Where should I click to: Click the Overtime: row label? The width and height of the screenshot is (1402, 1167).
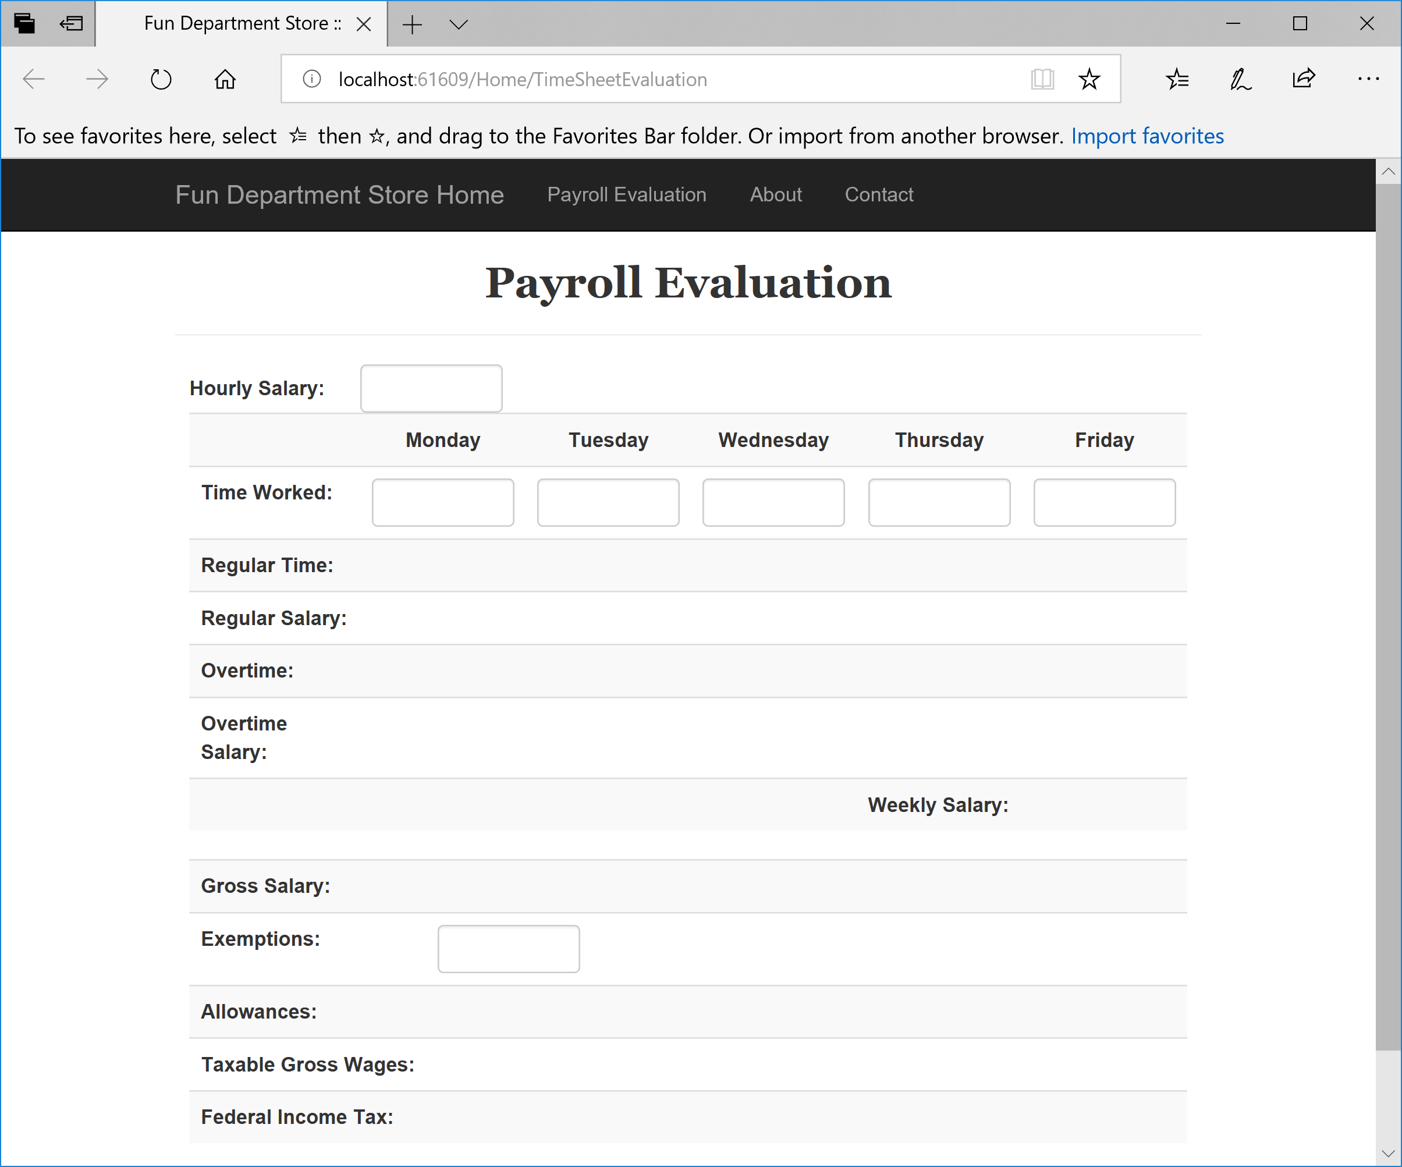[247, 671]
